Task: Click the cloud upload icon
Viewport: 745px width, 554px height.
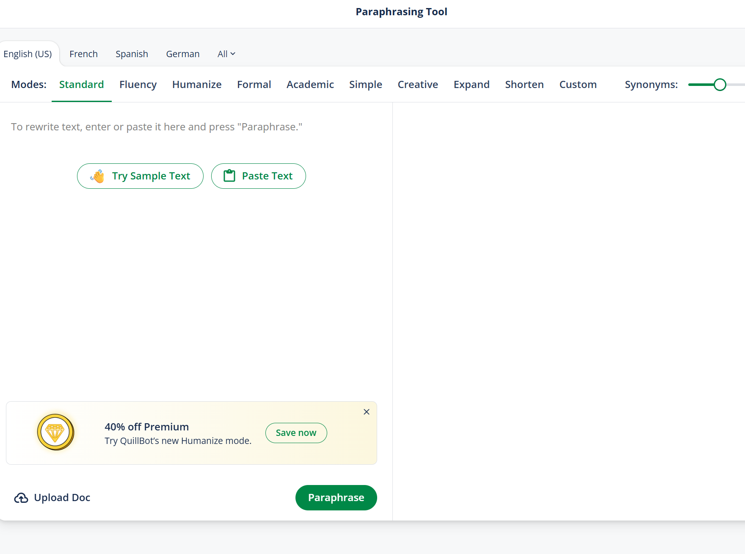Action: click(21, 498)
